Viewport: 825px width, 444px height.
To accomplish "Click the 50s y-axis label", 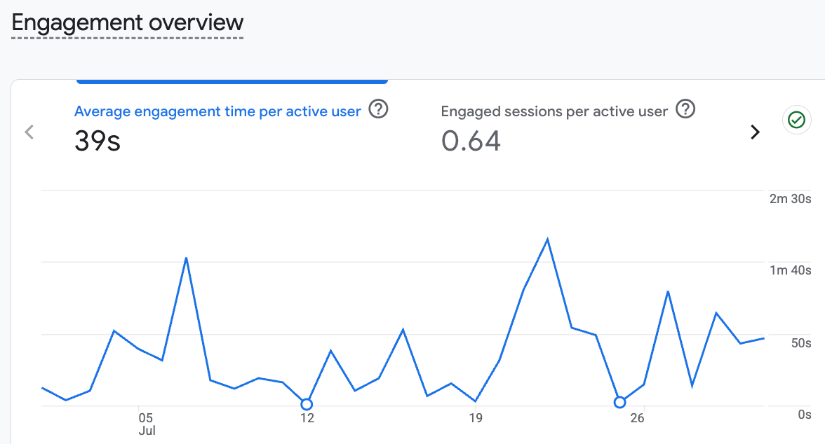I will coord(801,342).
